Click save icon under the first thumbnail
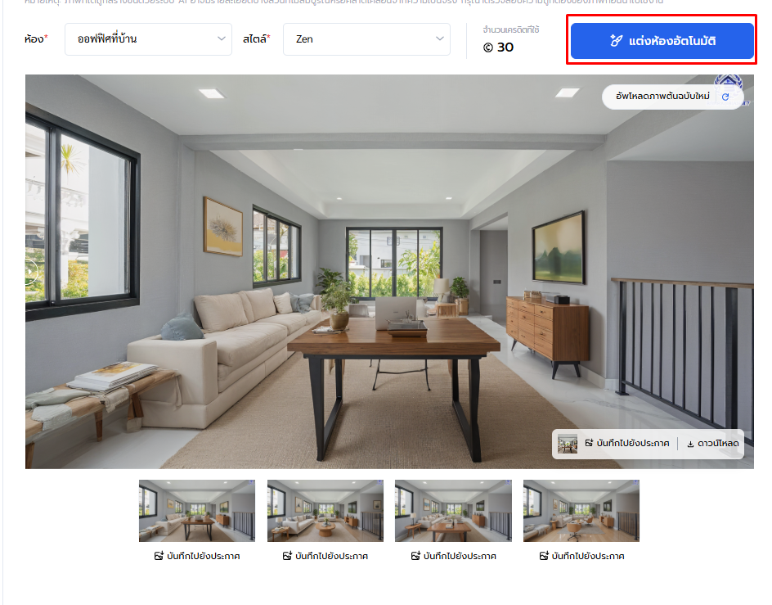This screenshot has height=605, width=772. pos(159,556)
